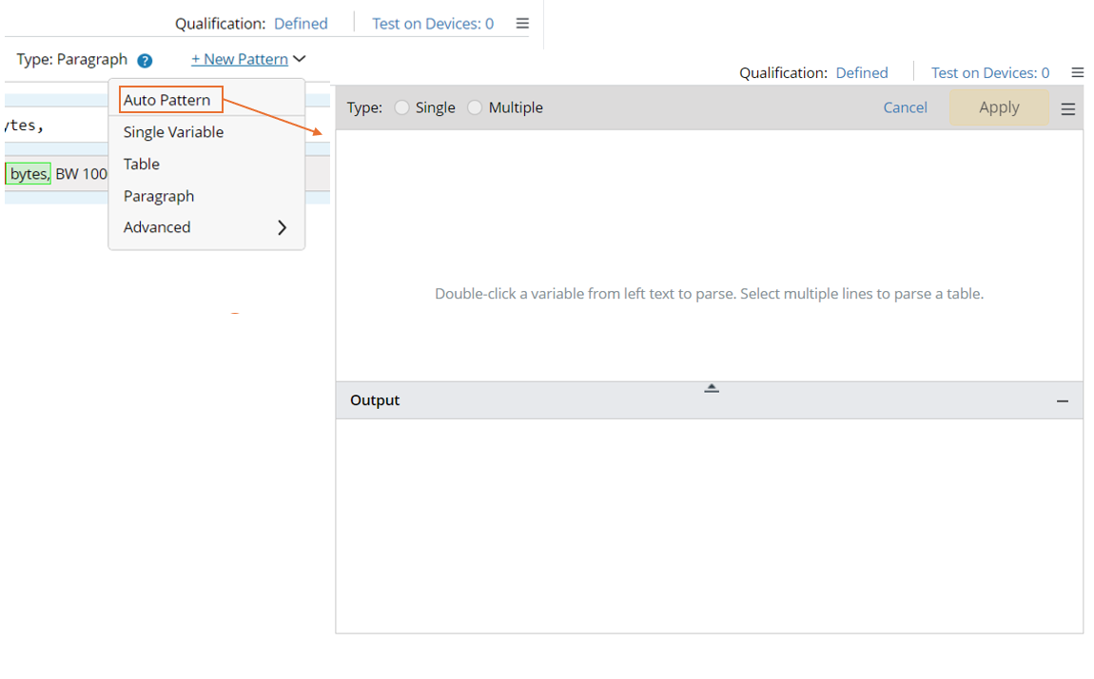Viewport: 1094px width, 679px height.
Task: Click the Apply button
Action: pyautogui.click(x=998, y=107)
